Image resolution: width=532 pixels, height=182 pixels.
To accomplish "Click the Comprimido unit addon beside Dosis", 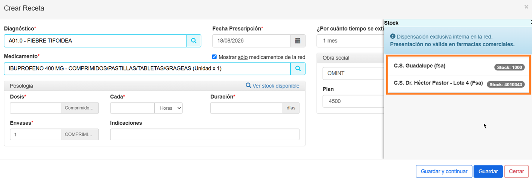I will click(x=80, y=108).
